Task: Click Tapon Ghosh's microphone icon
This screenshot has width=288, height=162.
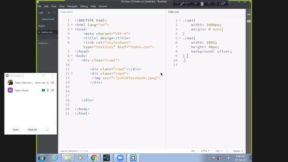Action: 48,90
